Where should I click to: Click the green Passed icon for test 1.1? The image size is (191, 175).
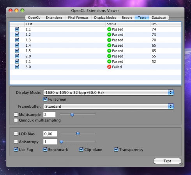(109, 29)
